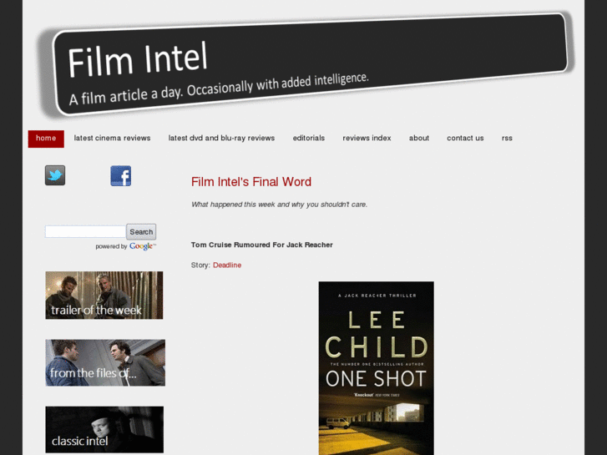Go to the home tab
The width and height of the screenshot is (607, 455).
click(x=46, y=139)
